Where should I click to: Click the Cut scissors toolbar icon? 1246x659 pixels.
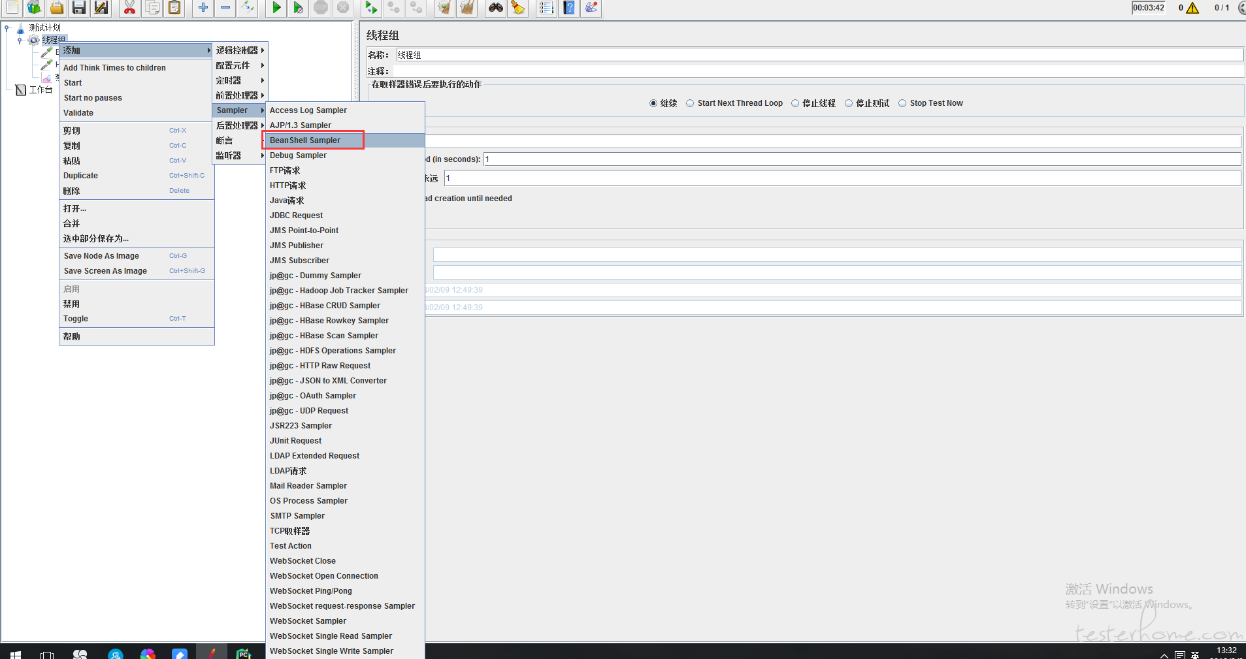pyautogui.click(x=129, y=8)
